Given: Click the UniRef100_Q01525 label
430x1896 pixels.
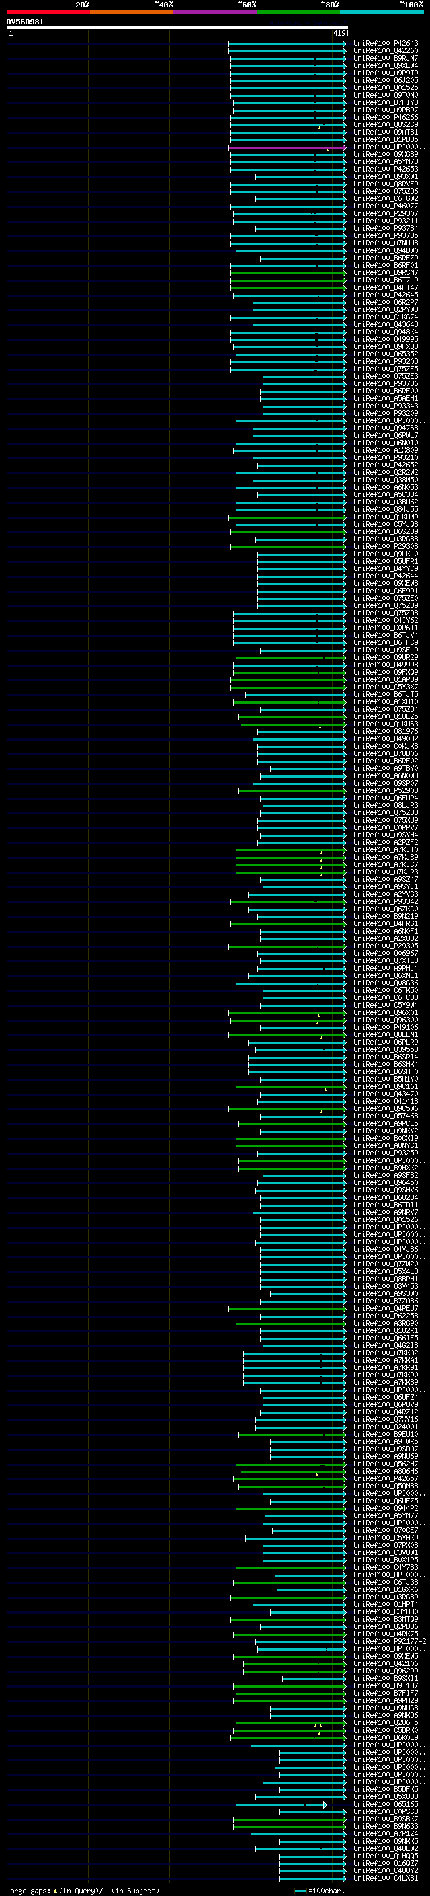Looking at the screenshot, I should (385, 87).
